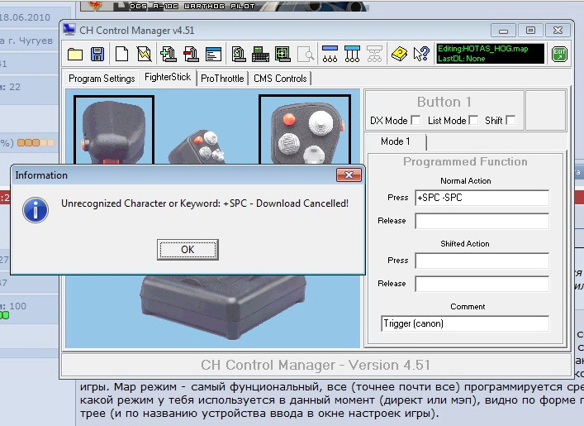
Task: Enable the List Mode checkbox
Action: pos(473,120)
